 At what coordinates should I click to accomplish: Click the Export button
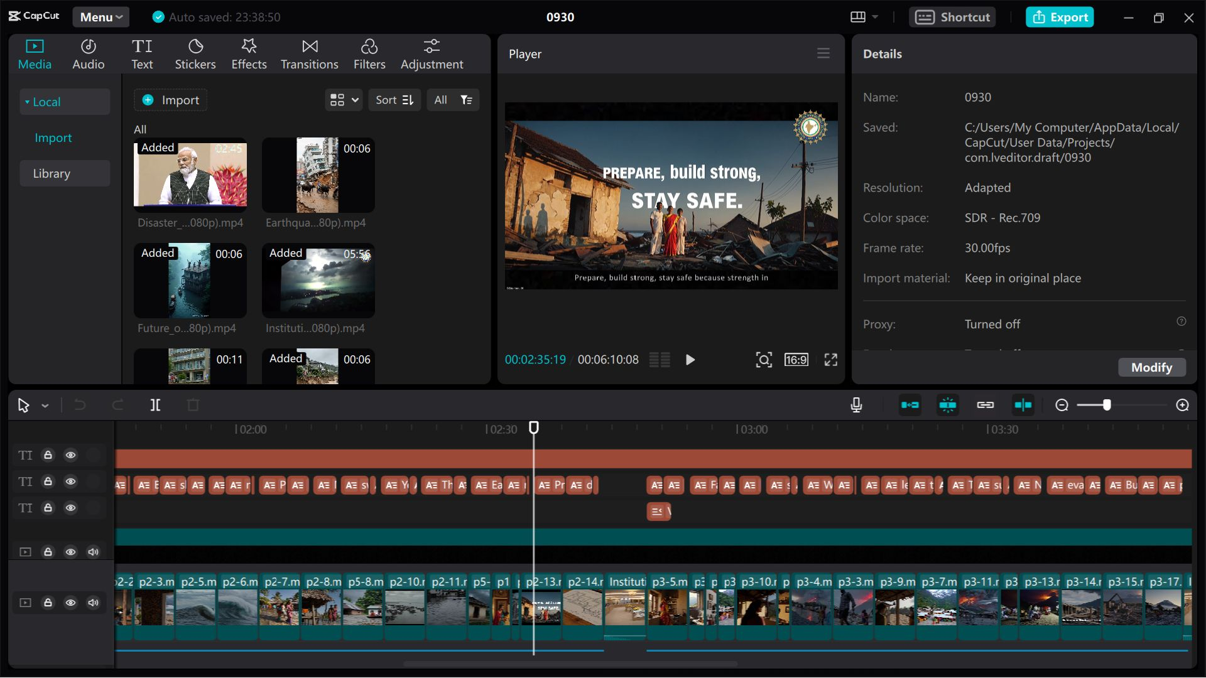[1060, 17]
